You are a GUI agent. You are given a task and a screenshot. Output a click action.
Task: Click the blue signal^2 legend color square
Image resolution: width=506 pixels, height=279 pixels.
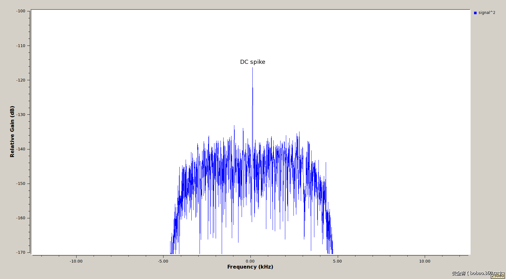tap(475, 13)
